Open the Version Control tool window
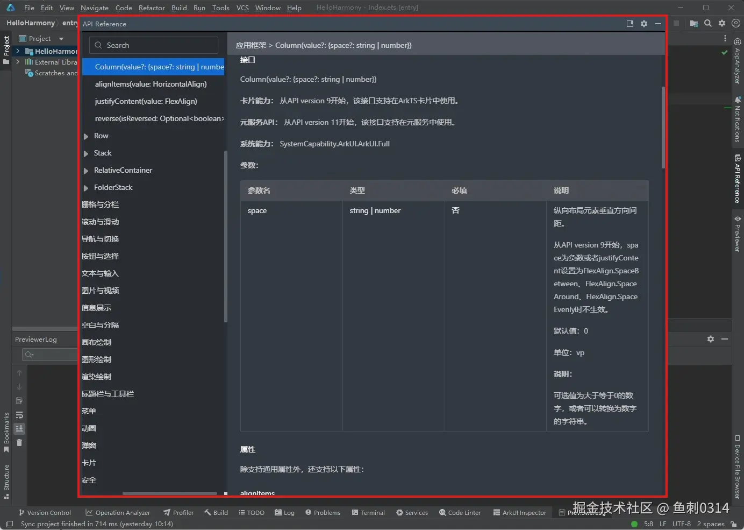 tap(45, 513)
